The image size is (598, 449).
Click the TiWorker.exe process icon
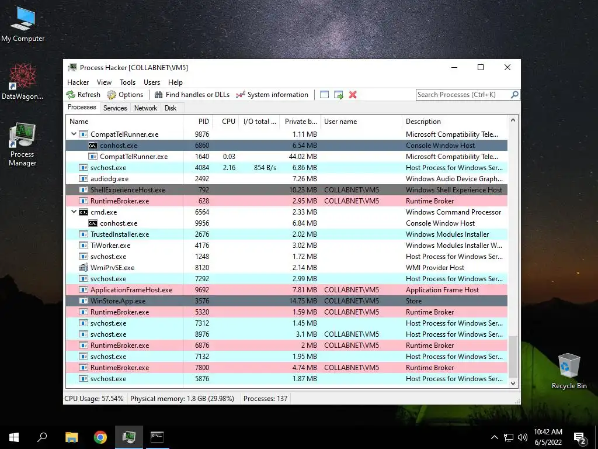pos(83,246)
